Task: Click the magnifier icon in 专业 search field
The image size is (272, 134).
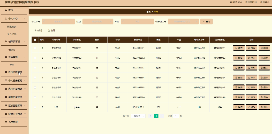Action: click(x=123, y=22)
